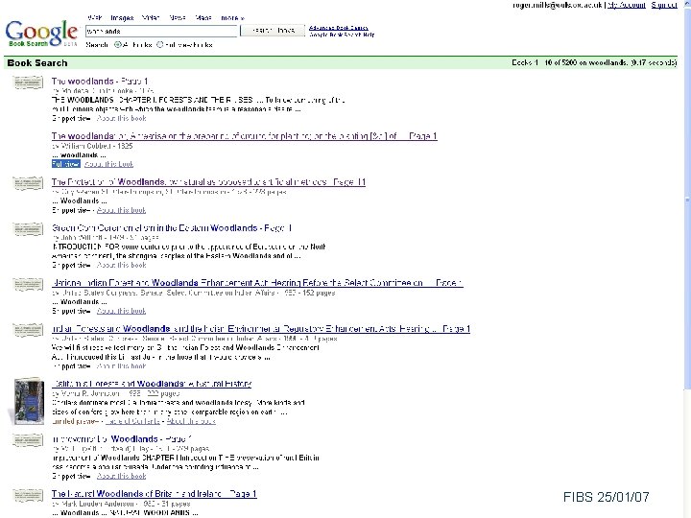
Task: Click book icon beside 'Indian Forests and Woodlands' result
Action: point(28,330)
